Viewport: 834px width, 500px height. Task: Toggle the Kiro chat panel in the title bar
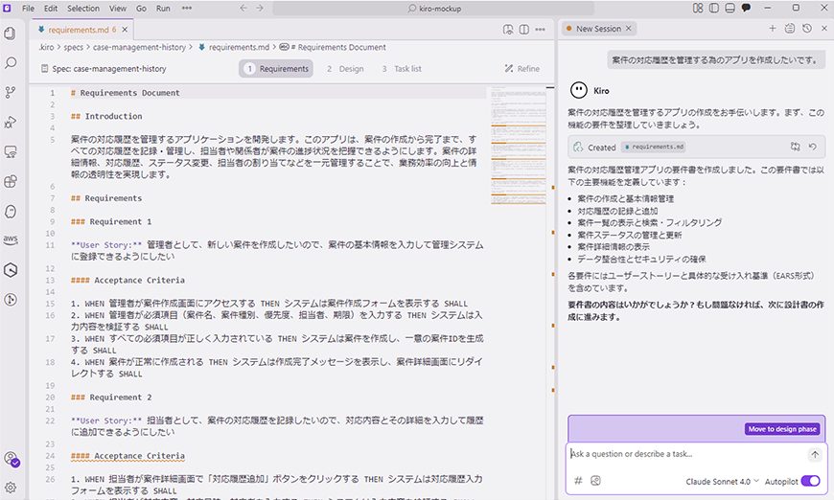746,8
